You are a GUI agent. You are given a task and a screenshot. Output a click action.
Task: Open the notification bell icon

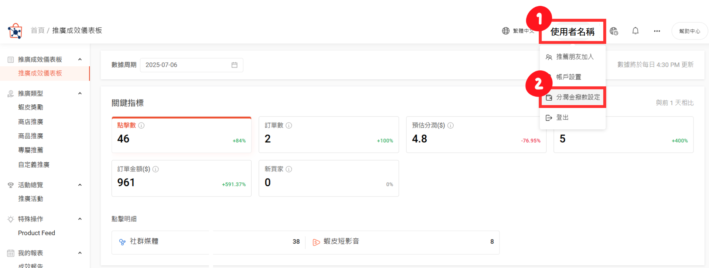pos(635,31)
